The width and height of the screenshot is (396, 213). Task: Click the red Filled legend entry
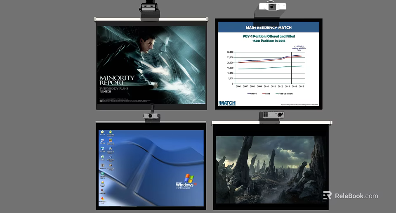266,94
